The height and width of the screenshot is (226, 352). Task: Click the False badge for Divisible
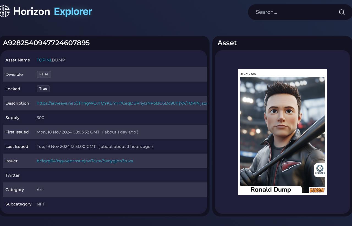pos(44,74)
